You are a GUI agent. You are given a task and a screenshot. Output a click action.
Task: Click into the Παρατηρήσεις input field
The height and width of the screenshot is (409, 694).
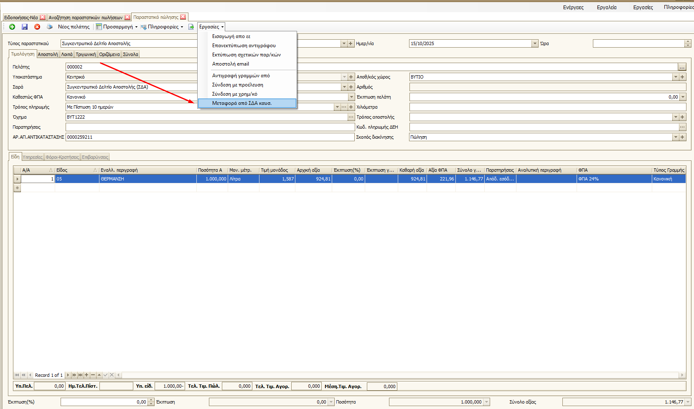[209, 127]
